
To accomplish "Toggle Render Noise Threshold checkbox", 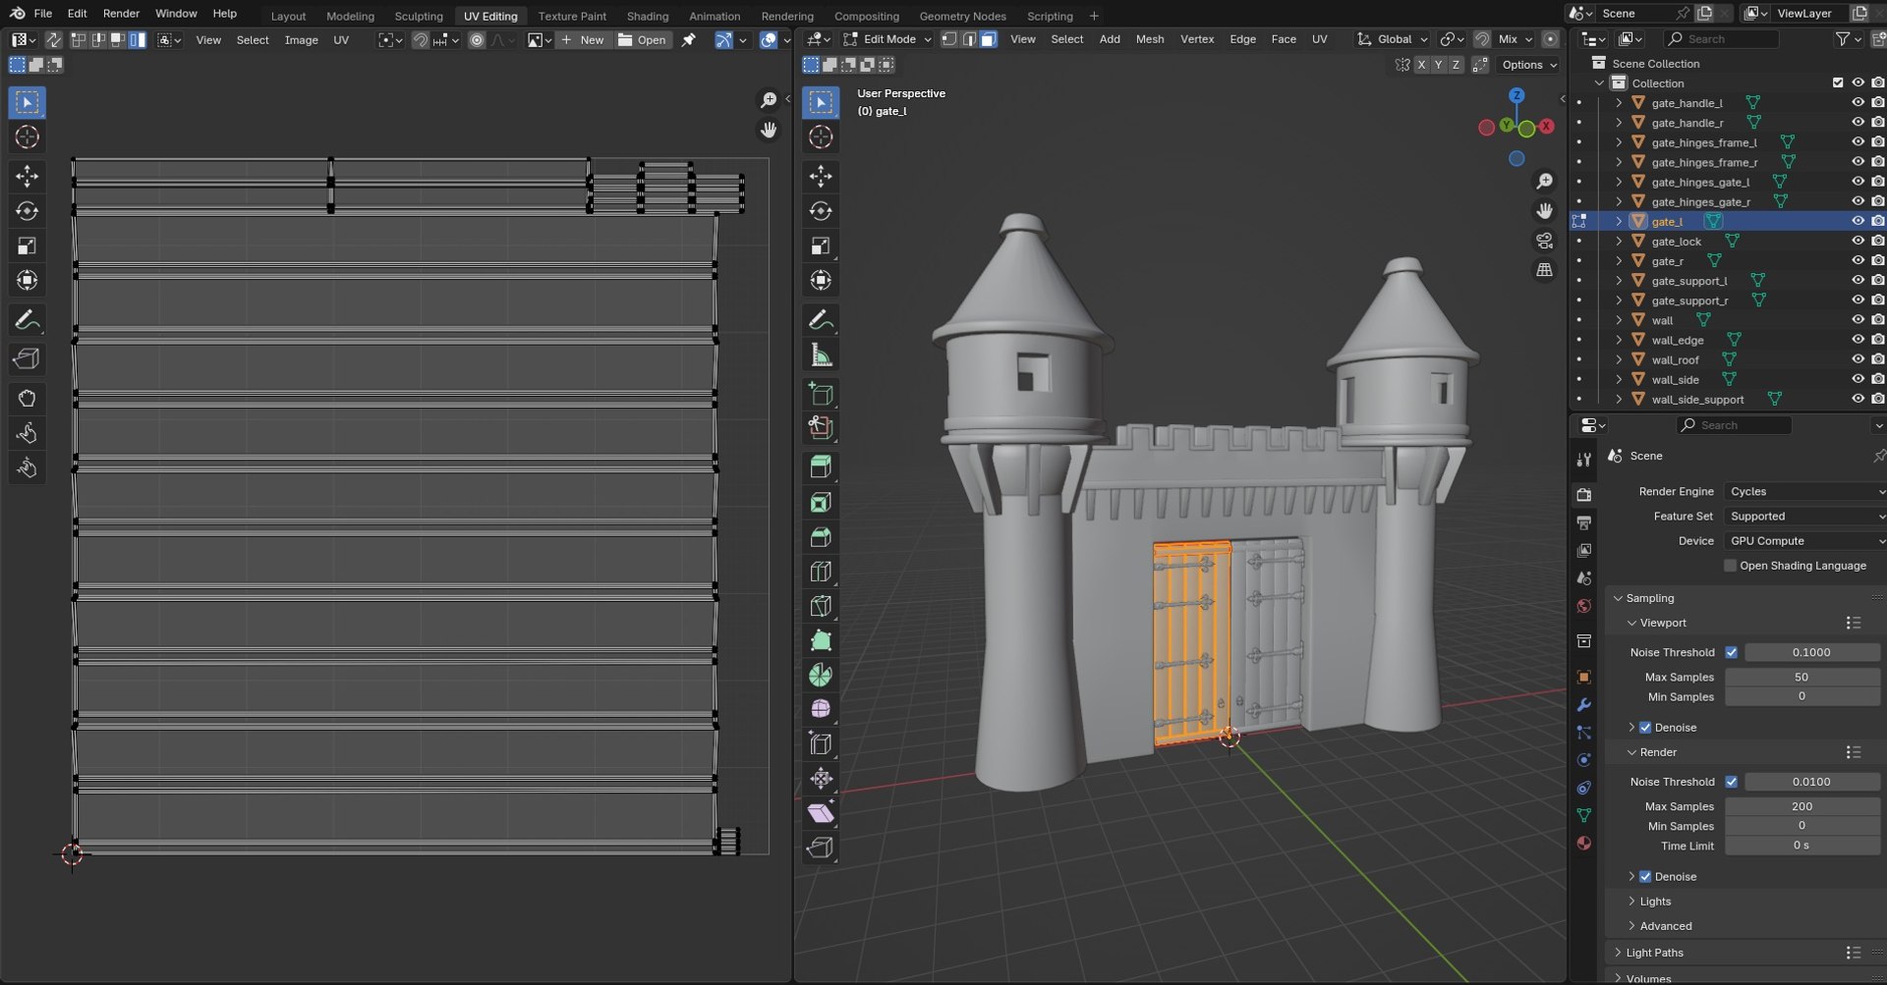I will (x=1731, y=782).
